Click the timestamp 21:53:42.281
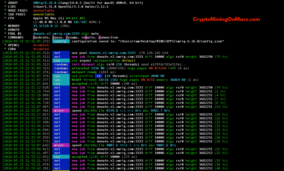 click(x=37, y=168)
